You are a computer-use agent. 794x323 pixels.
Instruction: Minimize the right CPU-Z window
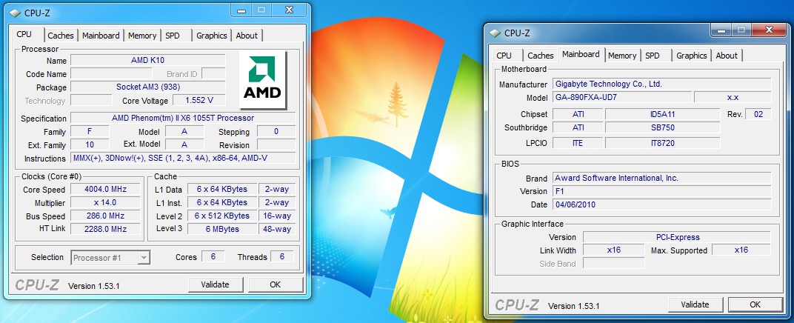[722, 30]
